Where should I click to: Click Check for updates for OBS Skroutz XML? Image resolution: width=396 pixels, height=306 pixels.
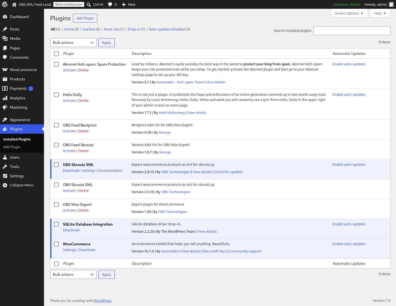[229, 172]
